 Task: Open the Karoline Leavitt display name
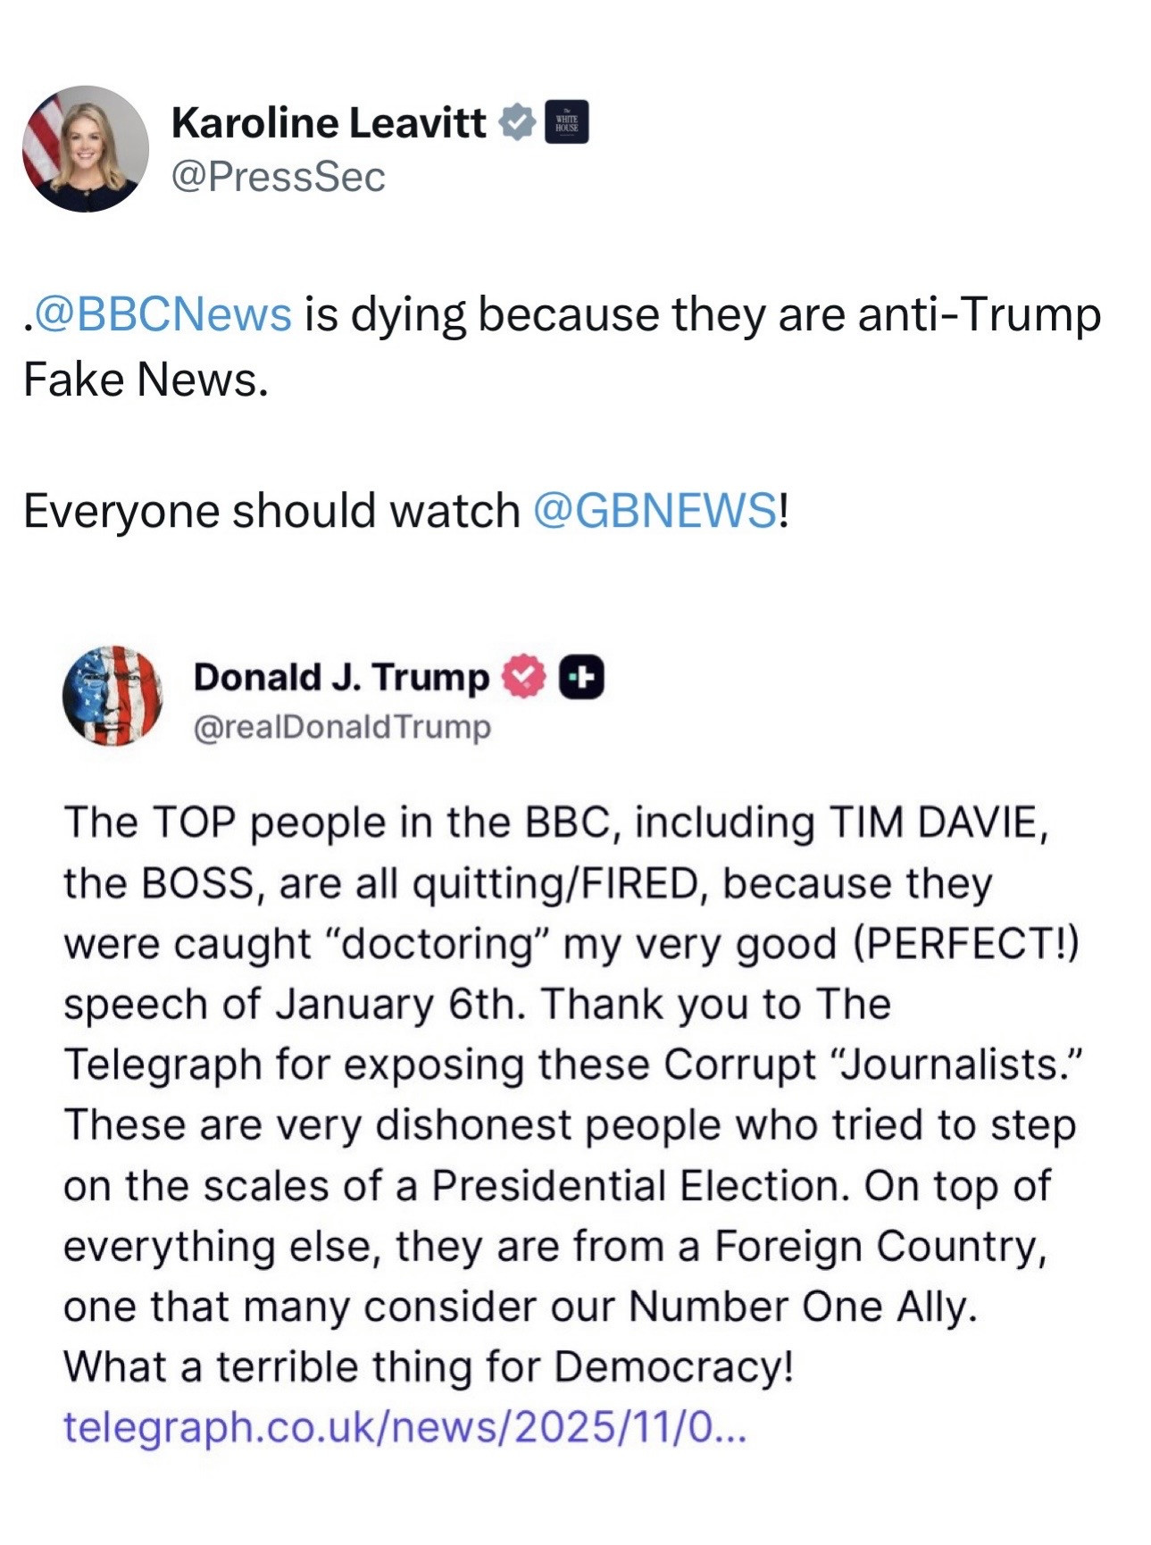click(x=328, y=122)
